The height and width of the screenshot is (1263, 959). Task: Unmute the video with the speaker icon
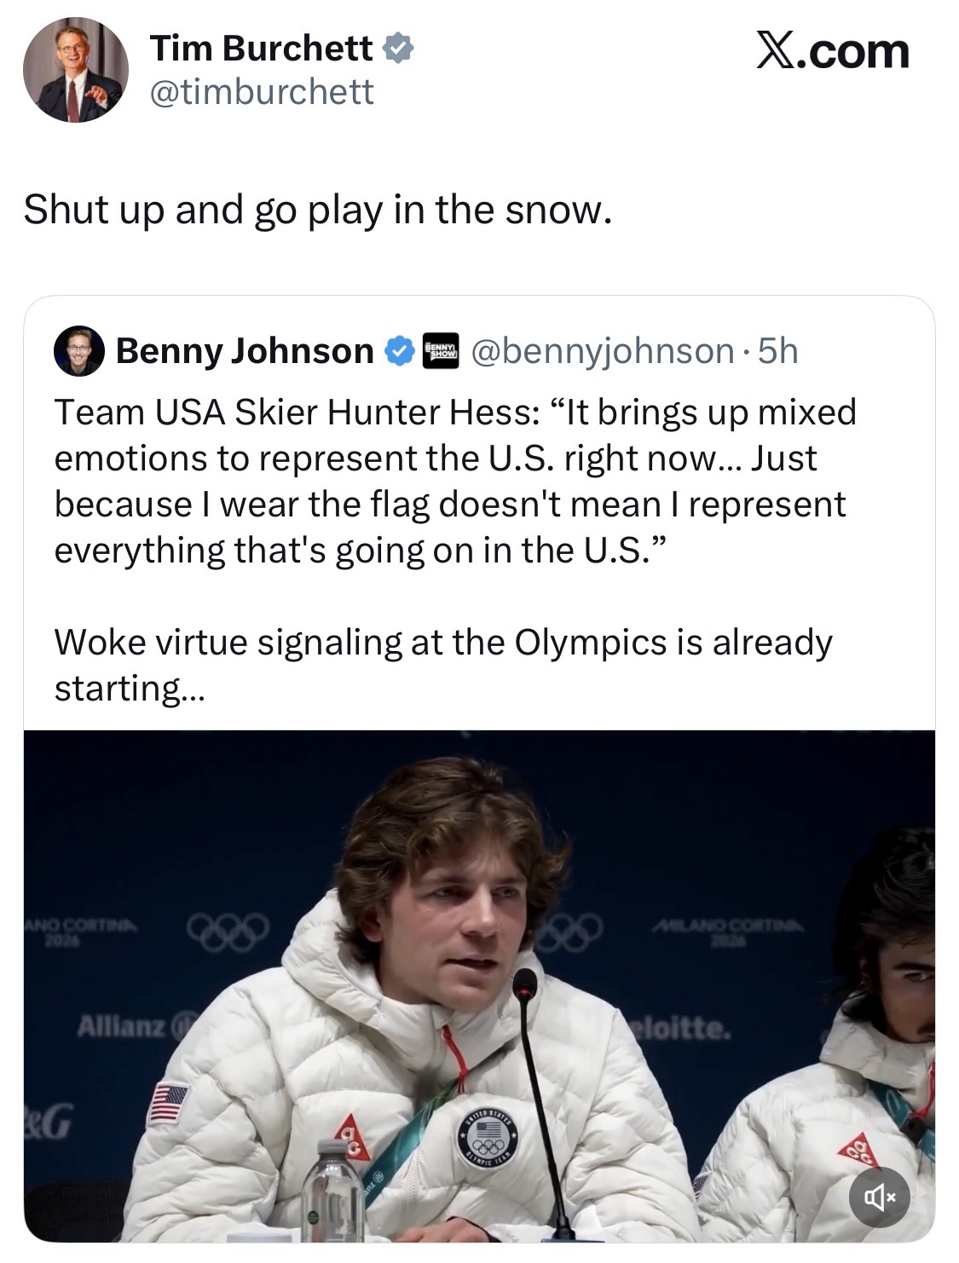click(x=880, y=1197)
